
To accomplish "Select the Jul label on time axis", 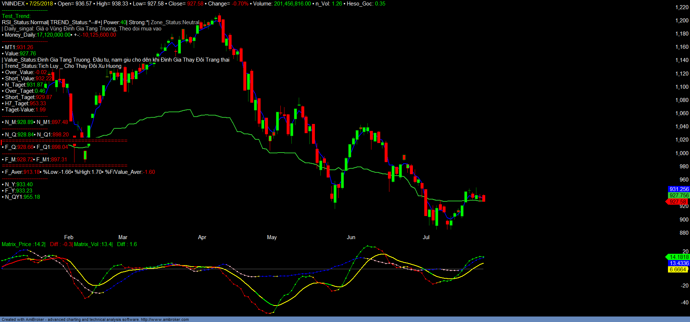I will pos(426,237).
